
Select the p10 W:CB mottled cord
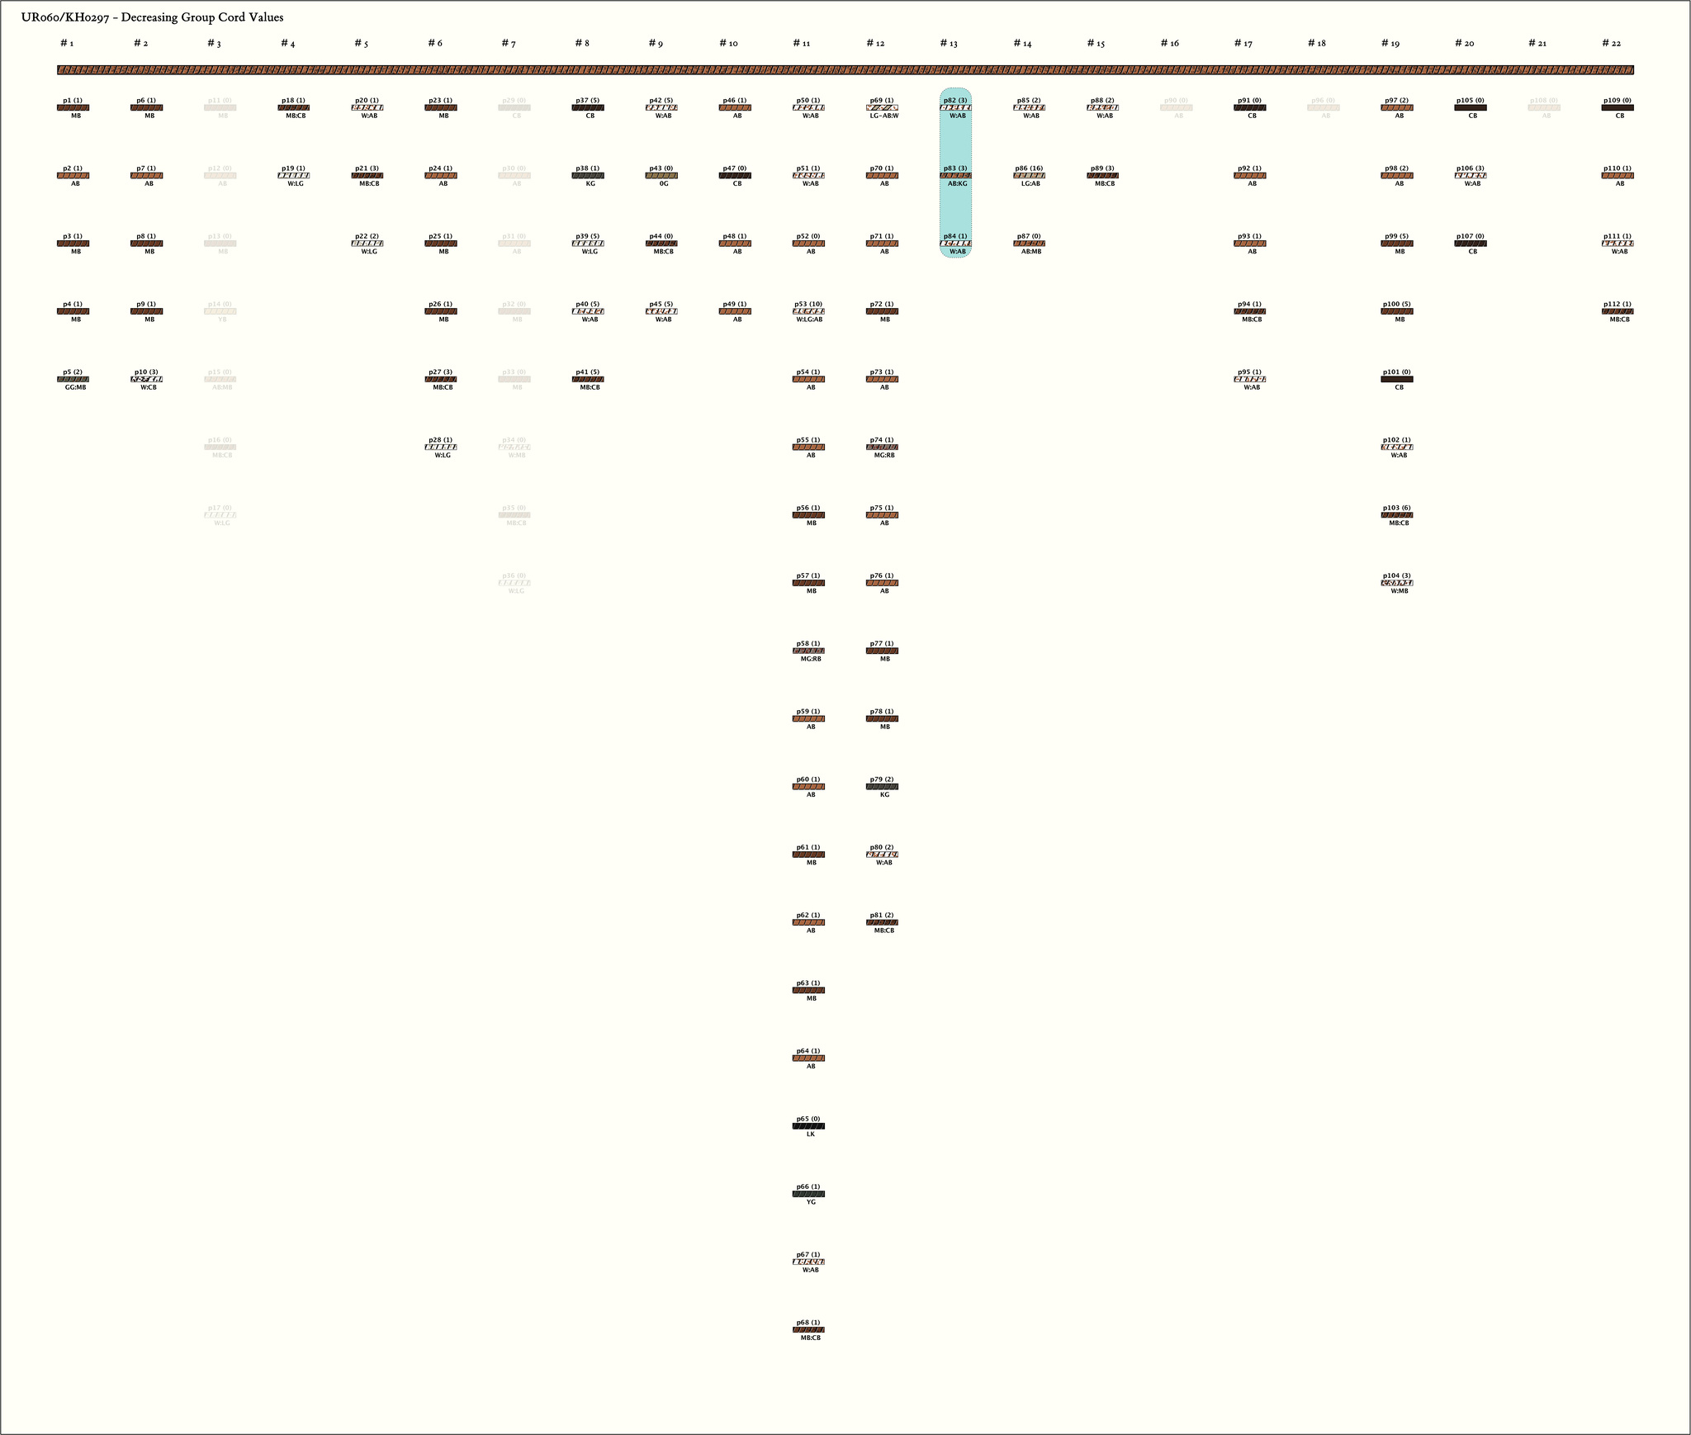147,380
